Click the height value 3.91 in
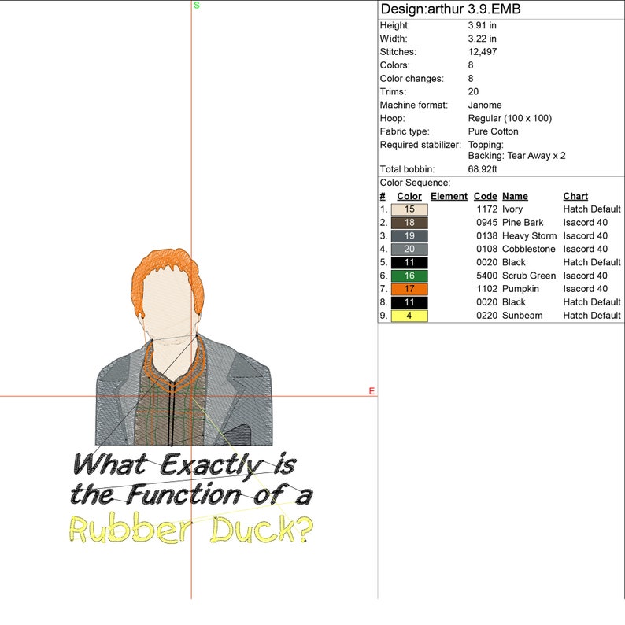625x625 pixels. coord(482,25)
